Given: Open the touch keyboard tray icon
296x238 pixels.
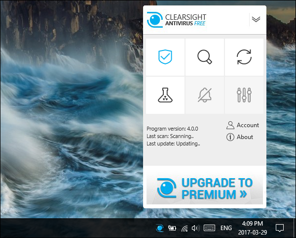Looking at the screenshot, I should point(209,228).
